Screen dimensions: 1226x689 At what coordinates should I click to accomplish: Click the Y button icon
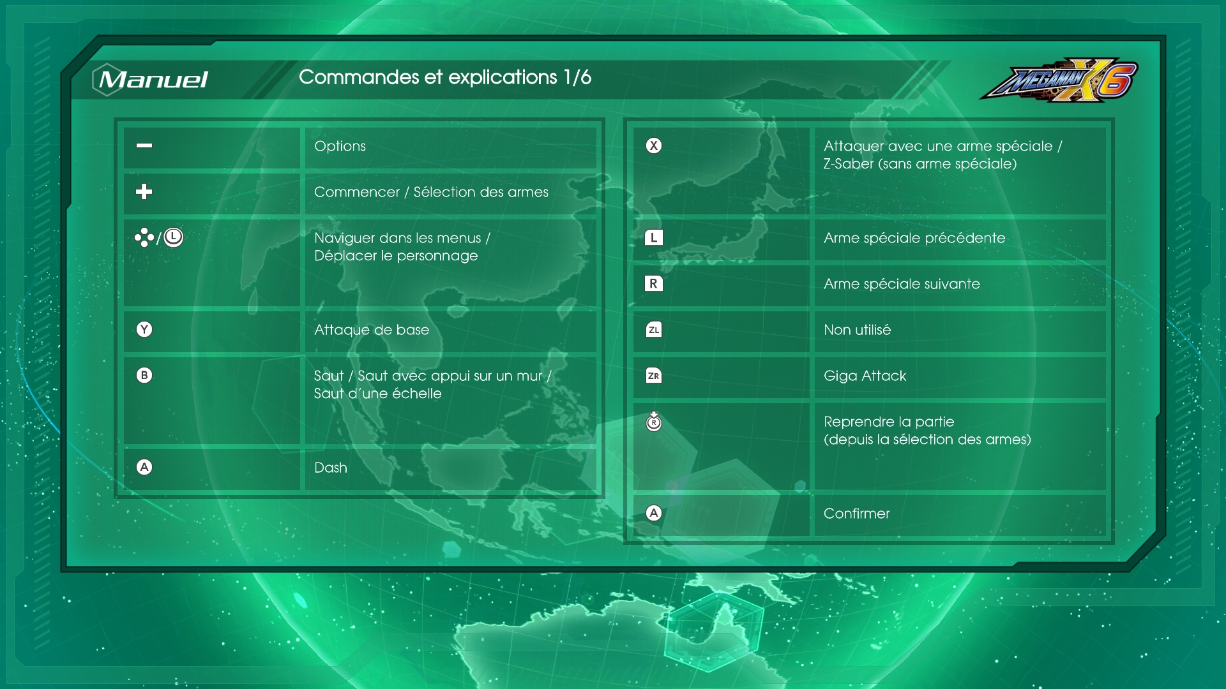tap(144, 329)
